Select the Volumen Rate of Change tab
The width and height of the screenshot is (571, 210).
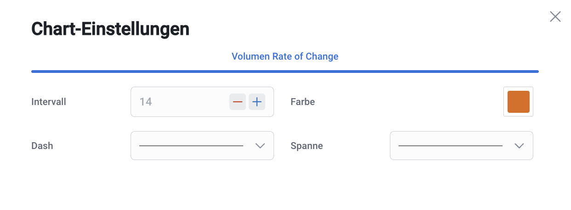coord(285,56)
